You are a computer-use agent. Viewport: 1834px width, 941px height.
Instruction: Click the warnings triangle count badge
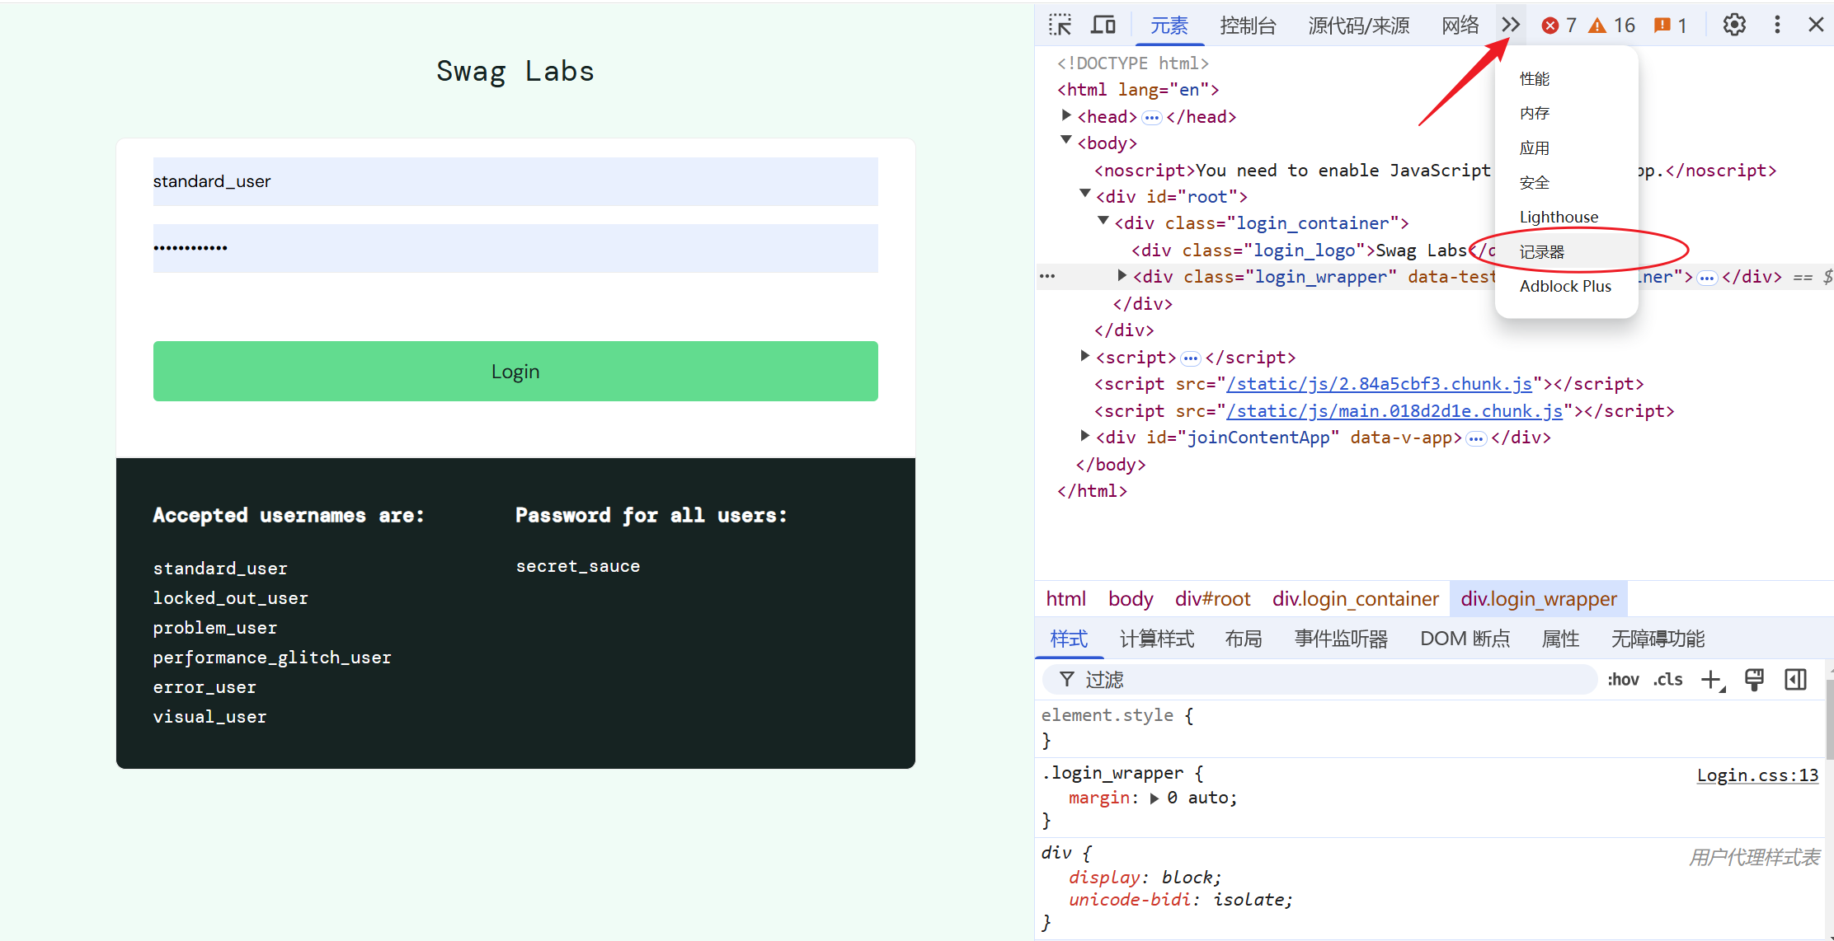click(x=1612, y=26)
